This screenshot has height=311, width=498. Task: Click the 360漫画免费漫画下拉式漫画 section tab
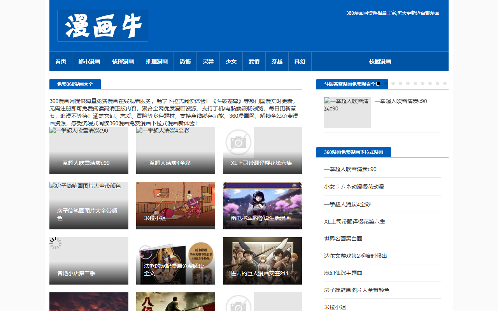(354, 152)
